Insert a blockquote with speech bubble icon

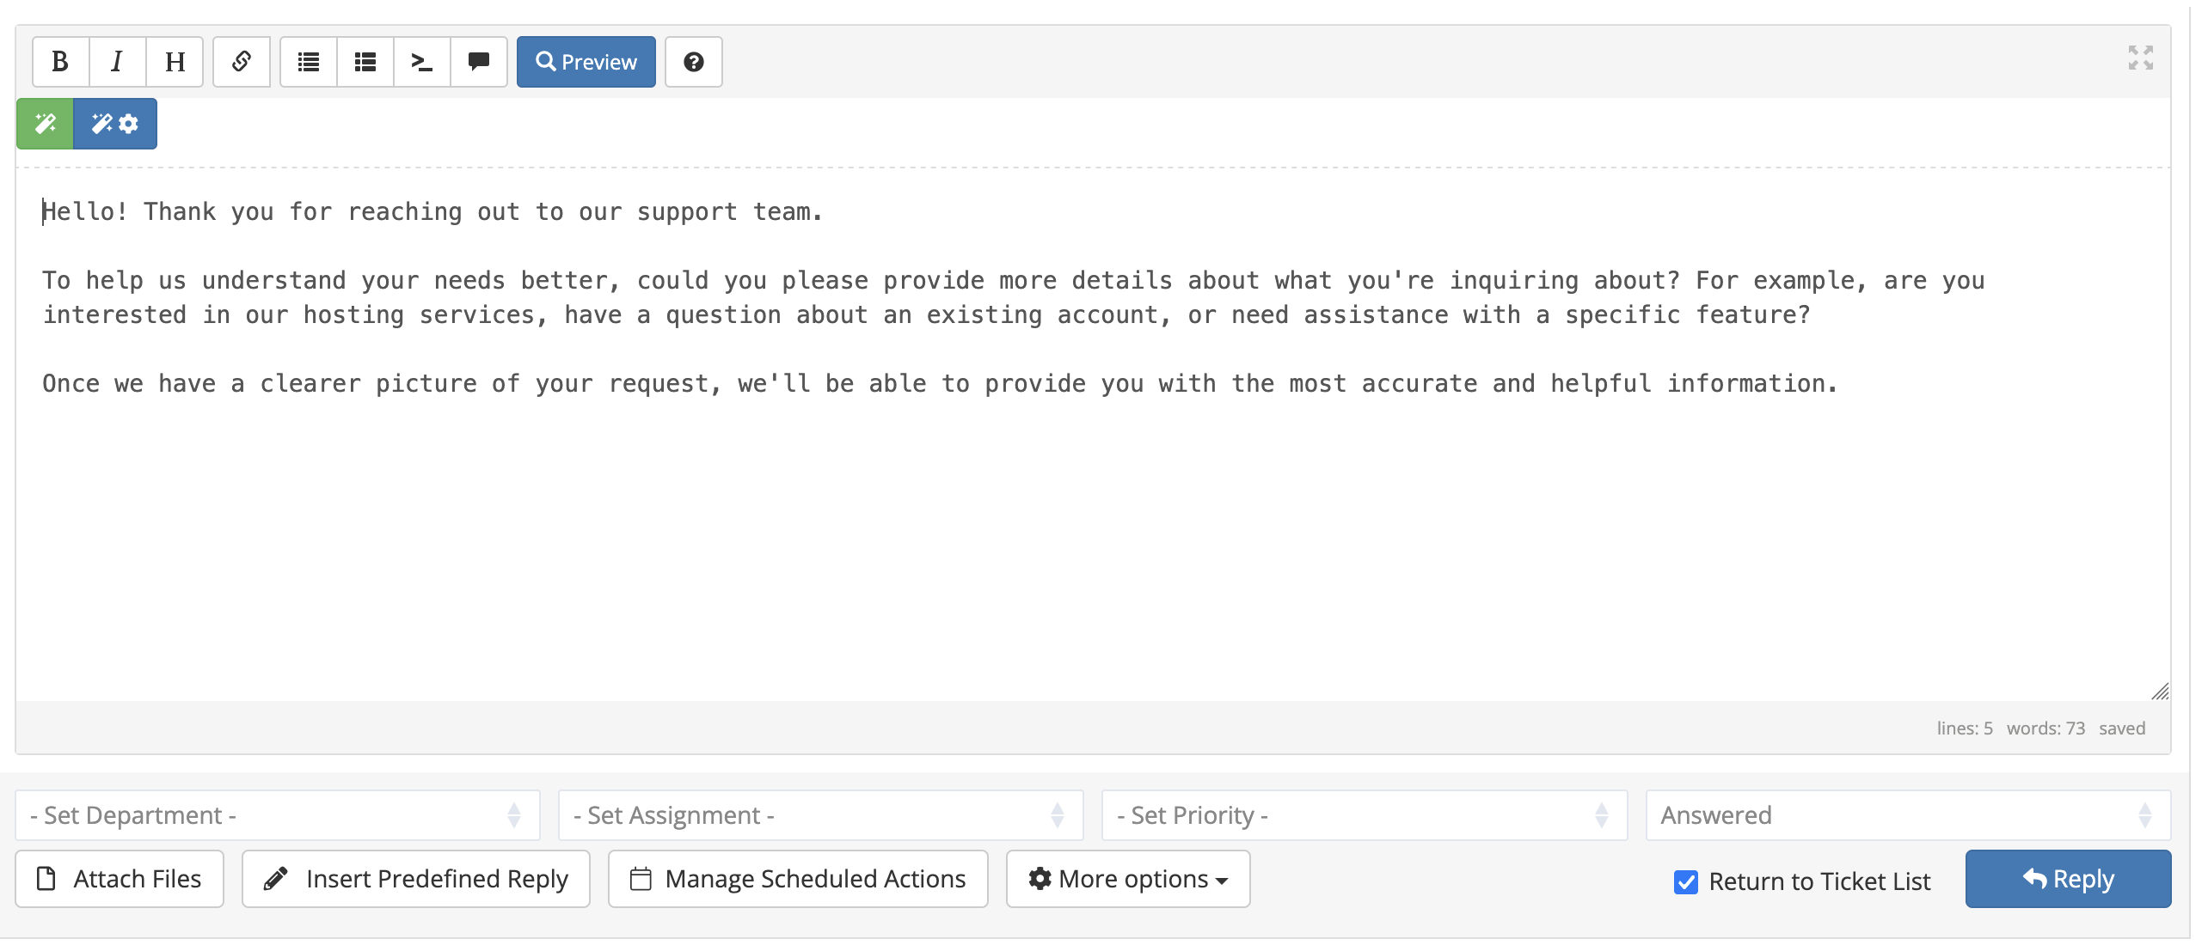click(x=479, y=62)
